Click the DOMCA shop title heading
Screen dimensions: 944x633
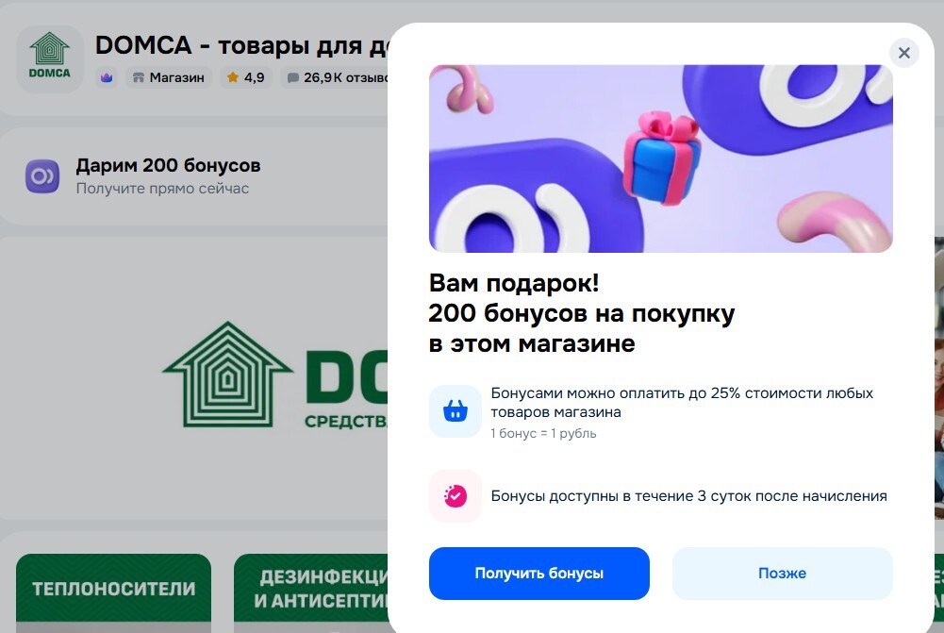coord(240,45)
